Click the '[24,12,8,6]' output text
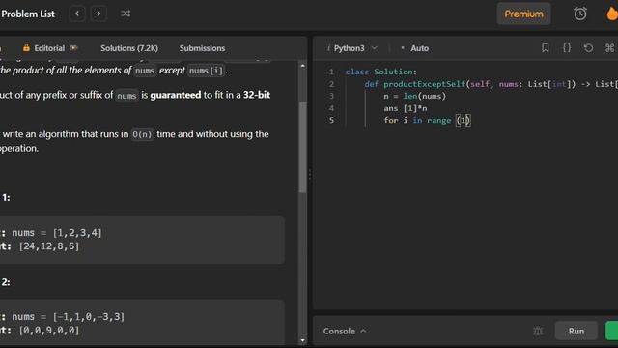This screenshot has height=348, width=618. click(x=49, y=246)
